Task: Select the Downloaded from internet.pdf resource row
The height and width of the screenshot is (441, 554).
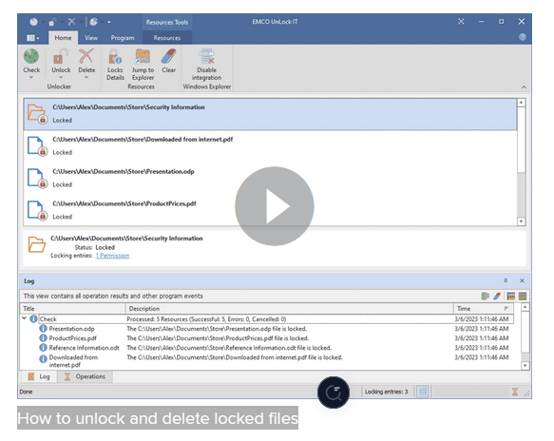Action: 270,145
